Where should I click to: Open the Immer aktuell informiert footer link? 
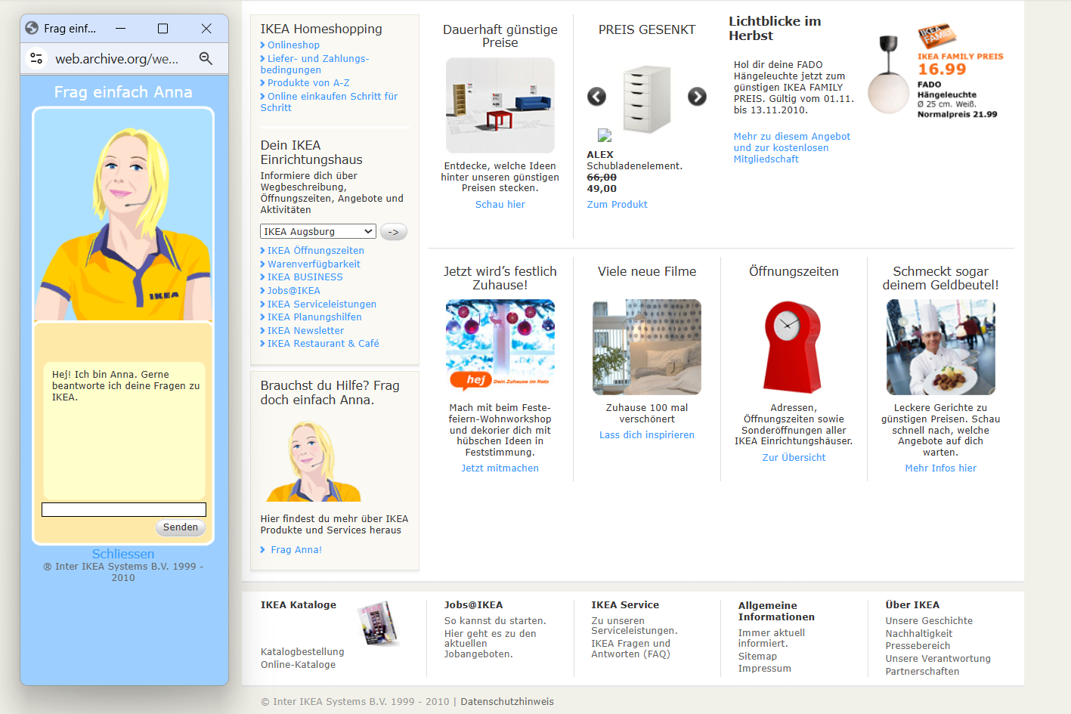click(772, 638)
